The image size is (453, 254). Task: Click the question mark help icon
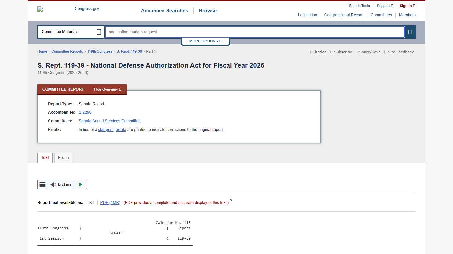click(231, 201)
